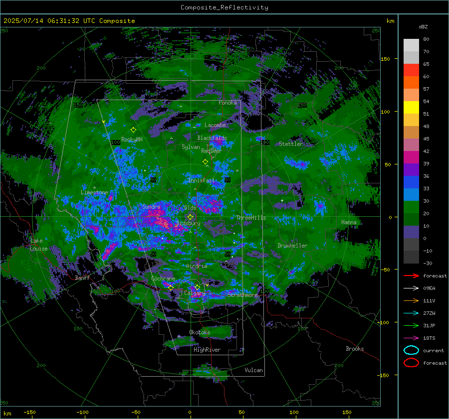
Task: Click the km label at bottom left
Action: (x=7, y=414)
